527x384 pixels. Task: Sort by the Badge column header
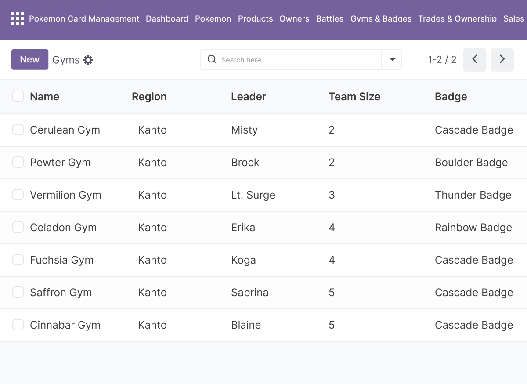click(x=451, y=97)
